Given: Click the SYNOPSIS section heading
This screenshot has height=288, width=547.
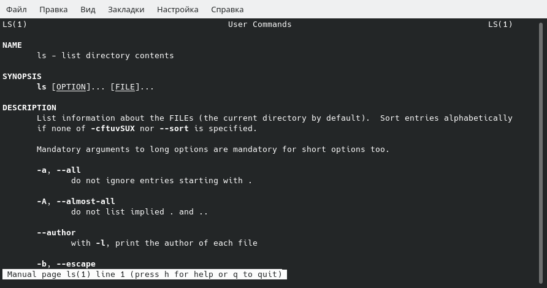Looking at the screenshot, I should (22, 77).
